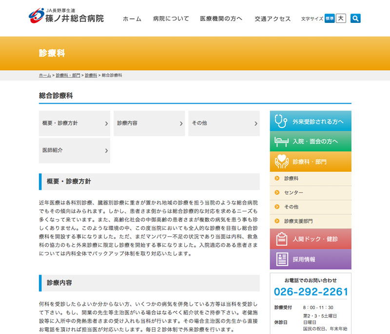
Task: Click orange arrow bullet beside 診療支援部門
Action: [x=277, y=221]
